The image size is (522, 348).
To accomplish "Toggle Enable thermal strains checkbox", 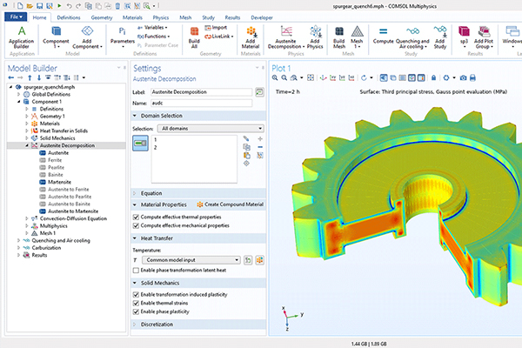I will pos(137,304).
